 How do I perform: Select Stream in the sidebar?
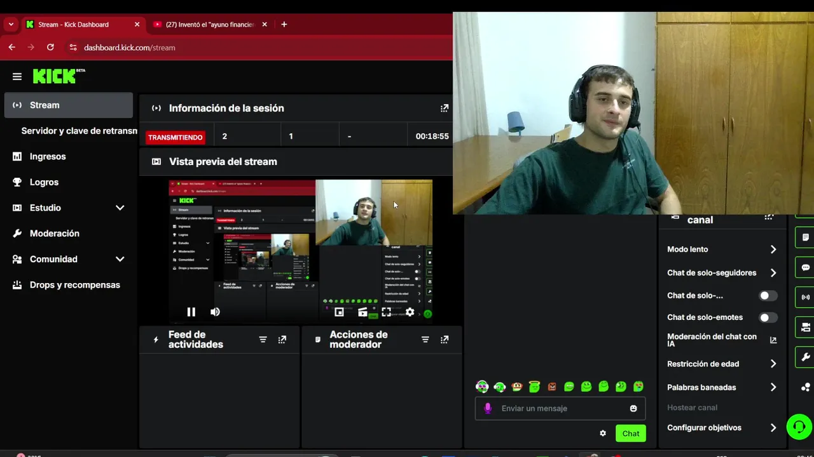tap(69, 105)
